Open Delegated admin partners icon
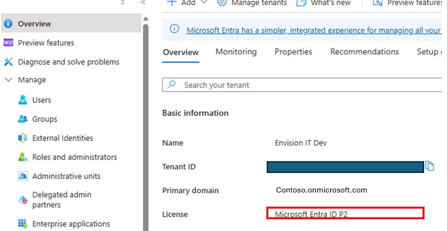The height and width of the screenshot is (231, 447). click(22, 200)
